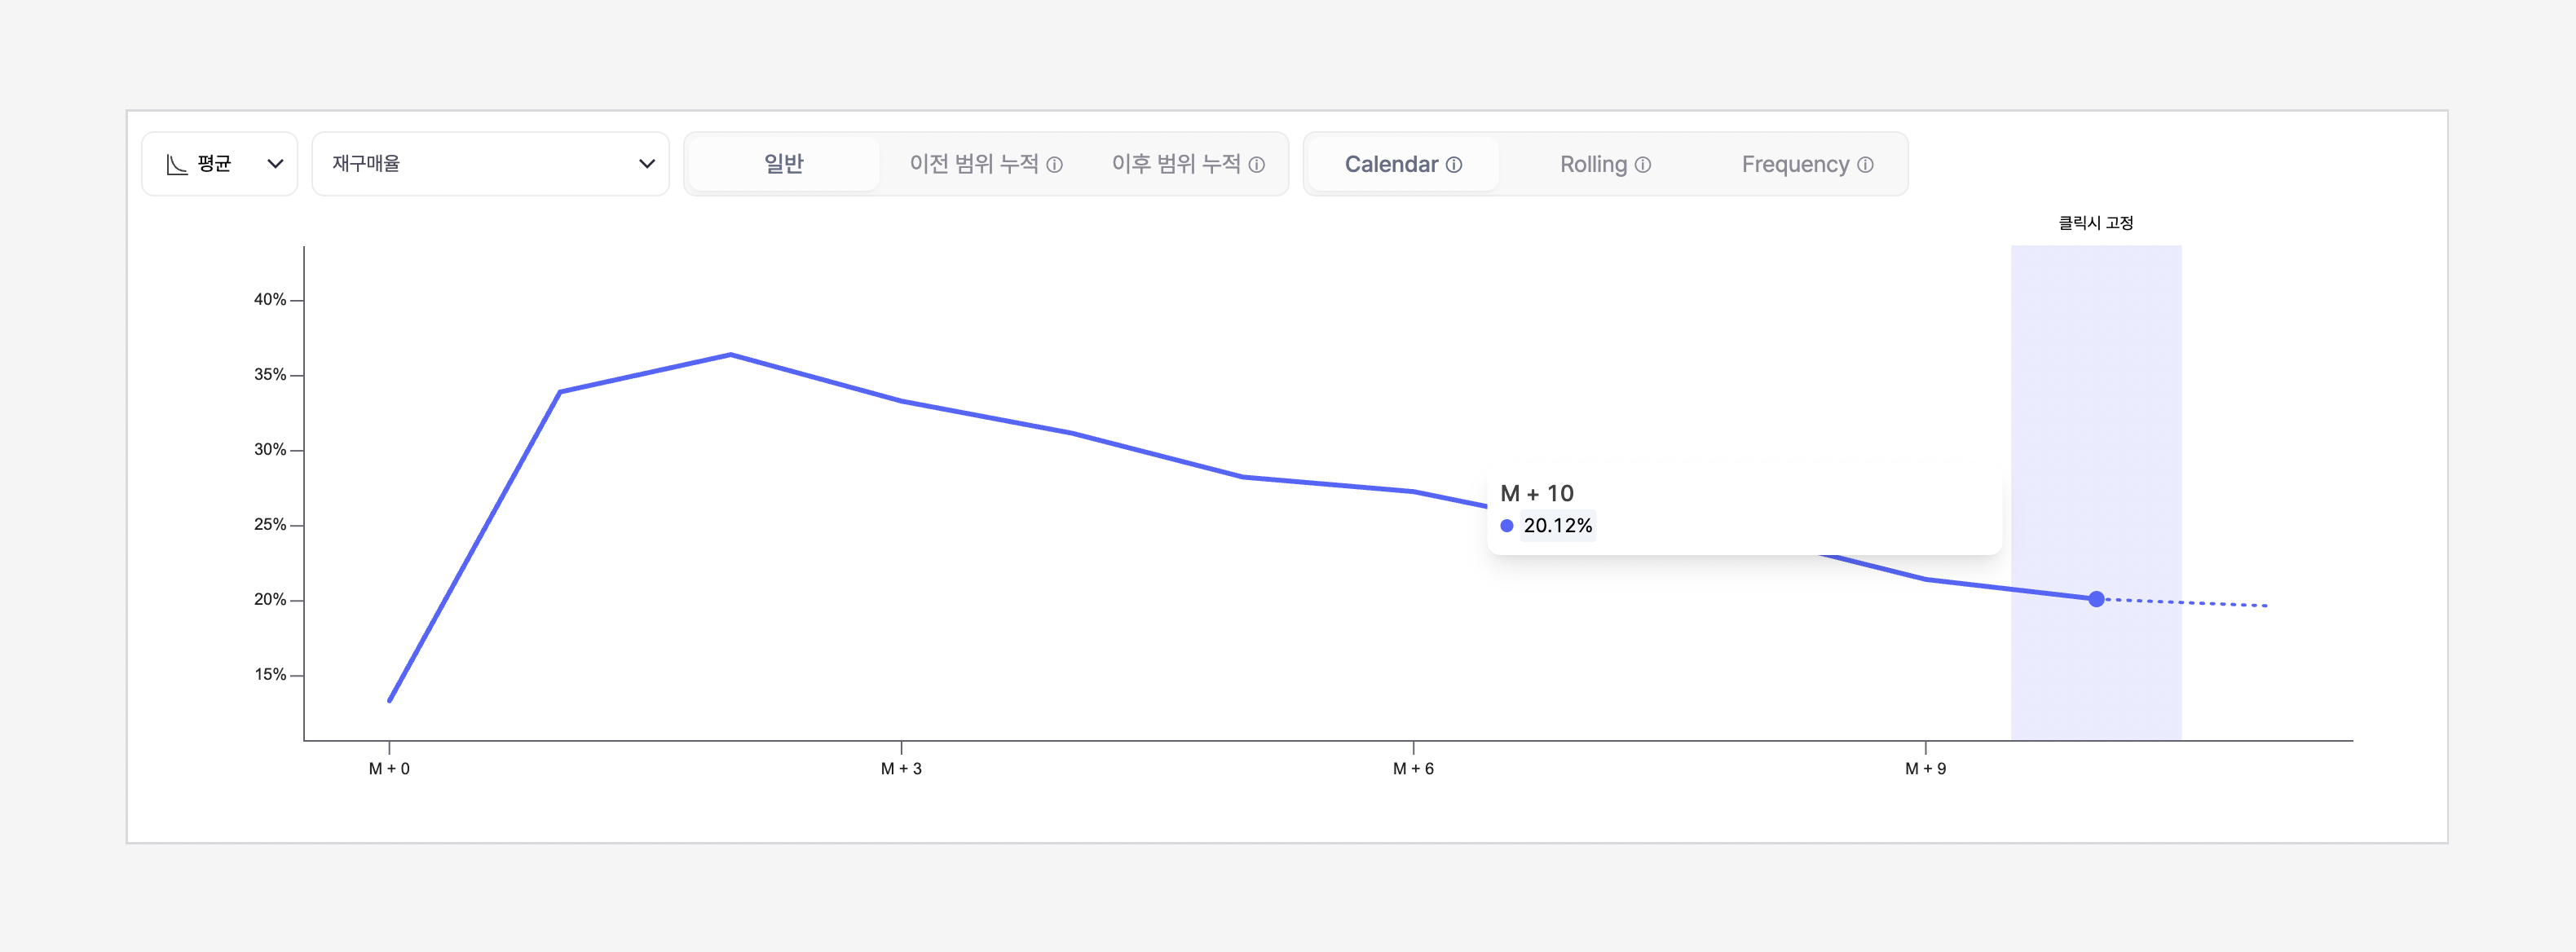Expand the 재구매율 metric dropdown chevron
Image resolution: width=2576 pixels, height=952 pixels.
point(647,164)
